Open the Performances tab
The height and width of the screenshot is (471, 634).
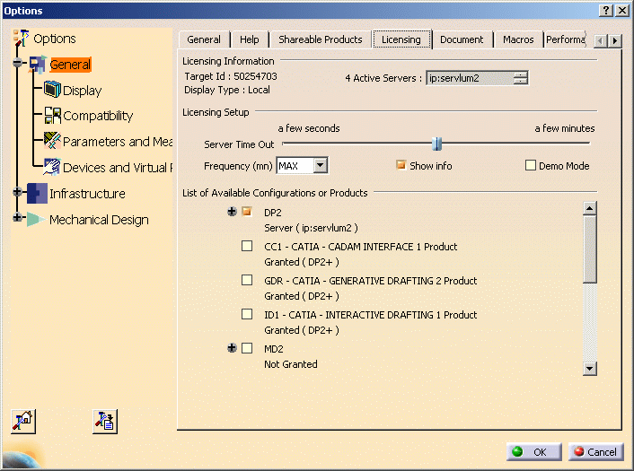(x=565, y=39)
